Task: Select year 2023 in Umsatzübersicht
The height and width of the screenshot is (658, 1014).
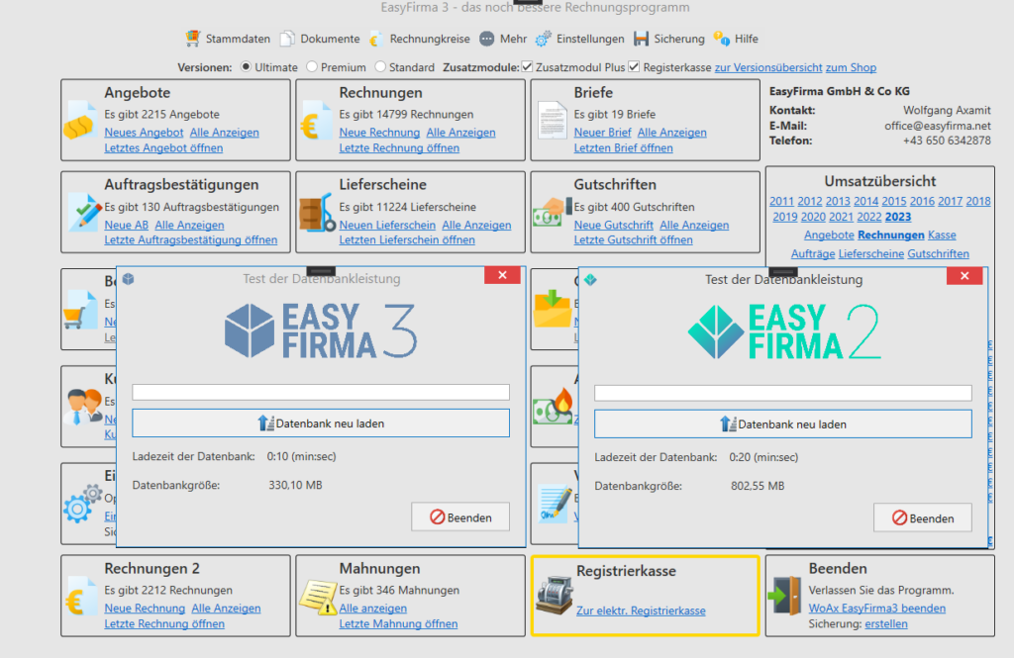Action: coord(897,217)
